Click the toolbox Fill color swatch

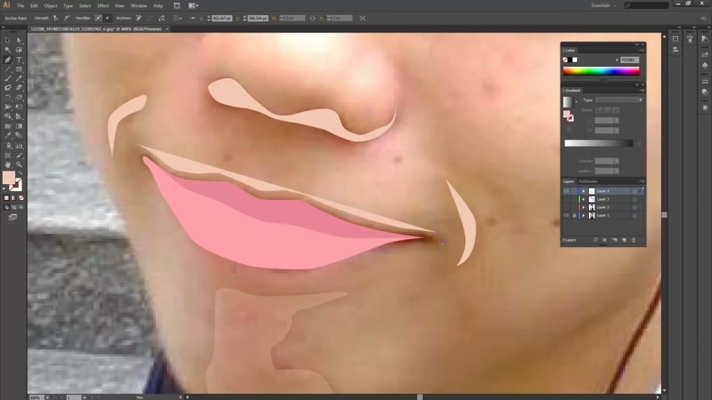(x=8, y=177)
